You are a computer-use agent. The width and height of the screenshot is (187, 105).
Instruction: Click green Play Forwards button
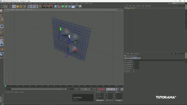[x=85, y=89]
